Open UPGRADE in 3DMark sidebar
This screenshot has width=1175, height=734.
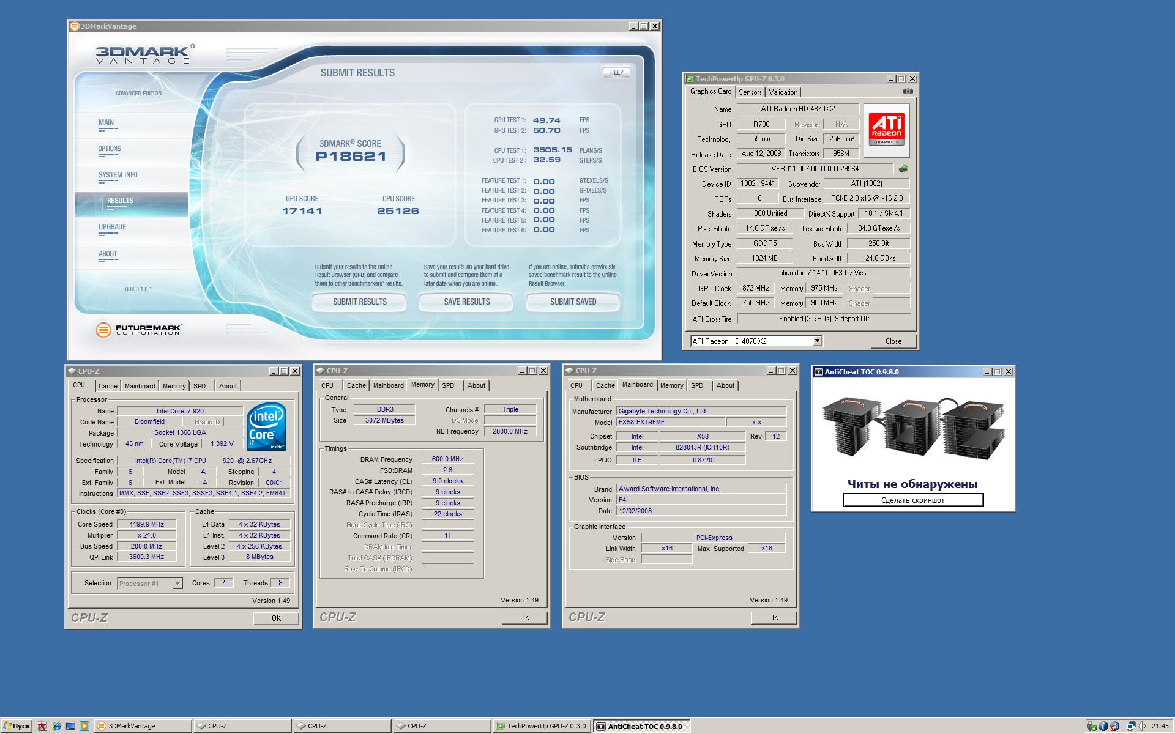(132, 229)
